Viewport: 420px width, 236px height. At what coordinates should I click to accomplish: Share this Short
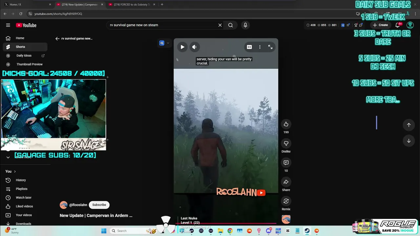tap(286, 182)
